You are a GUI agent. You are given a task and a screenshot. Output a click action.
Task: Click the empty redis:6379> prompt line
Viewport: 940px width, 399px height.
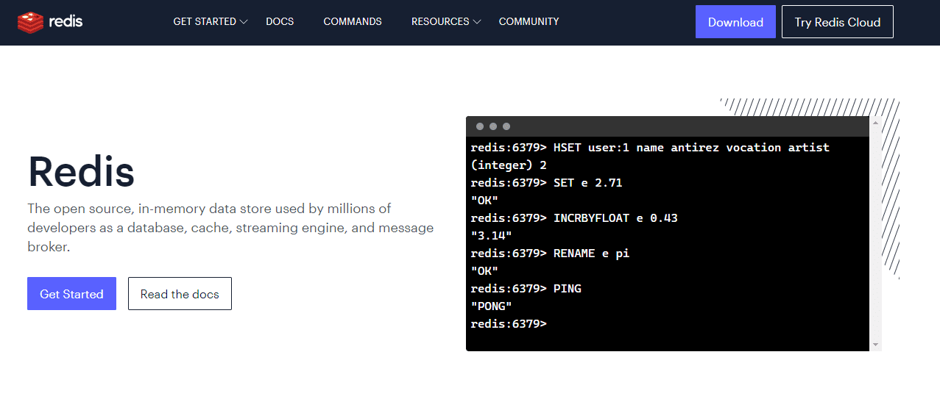coord(509,323)
